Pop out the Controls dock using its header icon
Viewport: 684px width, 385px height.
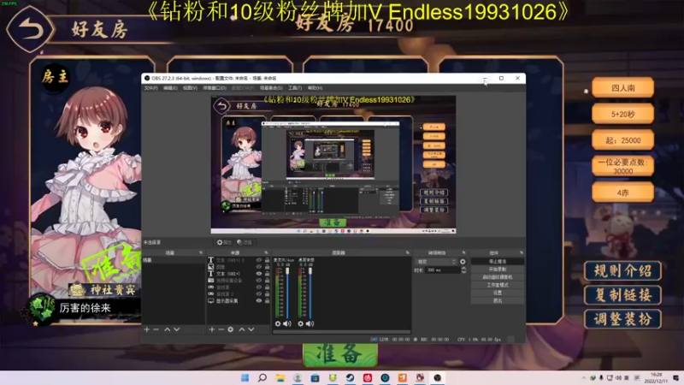(x=522, y=252)
